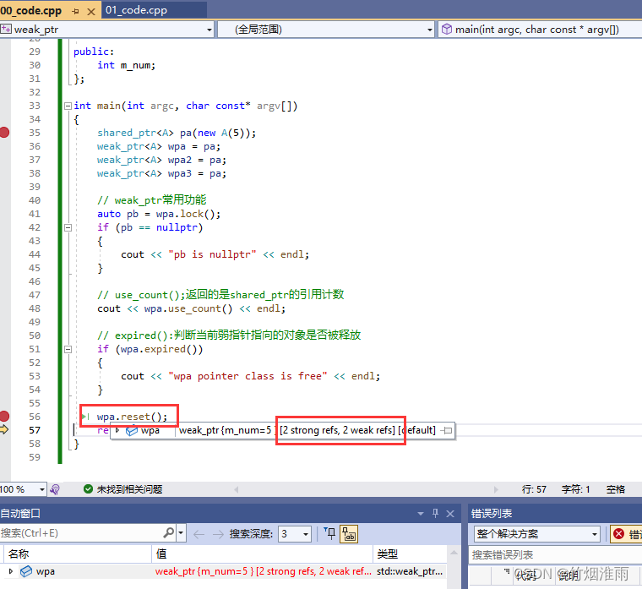
Task: Click the 字符: 1 character indicator
Action: (x=575, y=489)
